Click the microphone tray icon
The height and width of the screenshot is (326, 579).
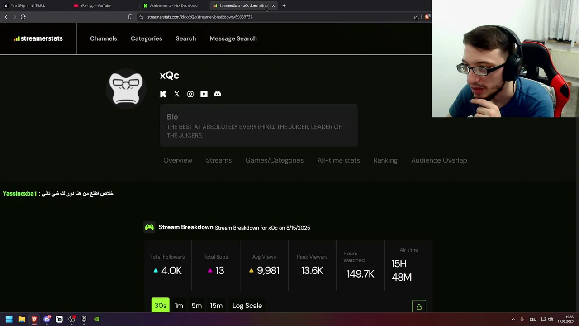tap(522, 319)
